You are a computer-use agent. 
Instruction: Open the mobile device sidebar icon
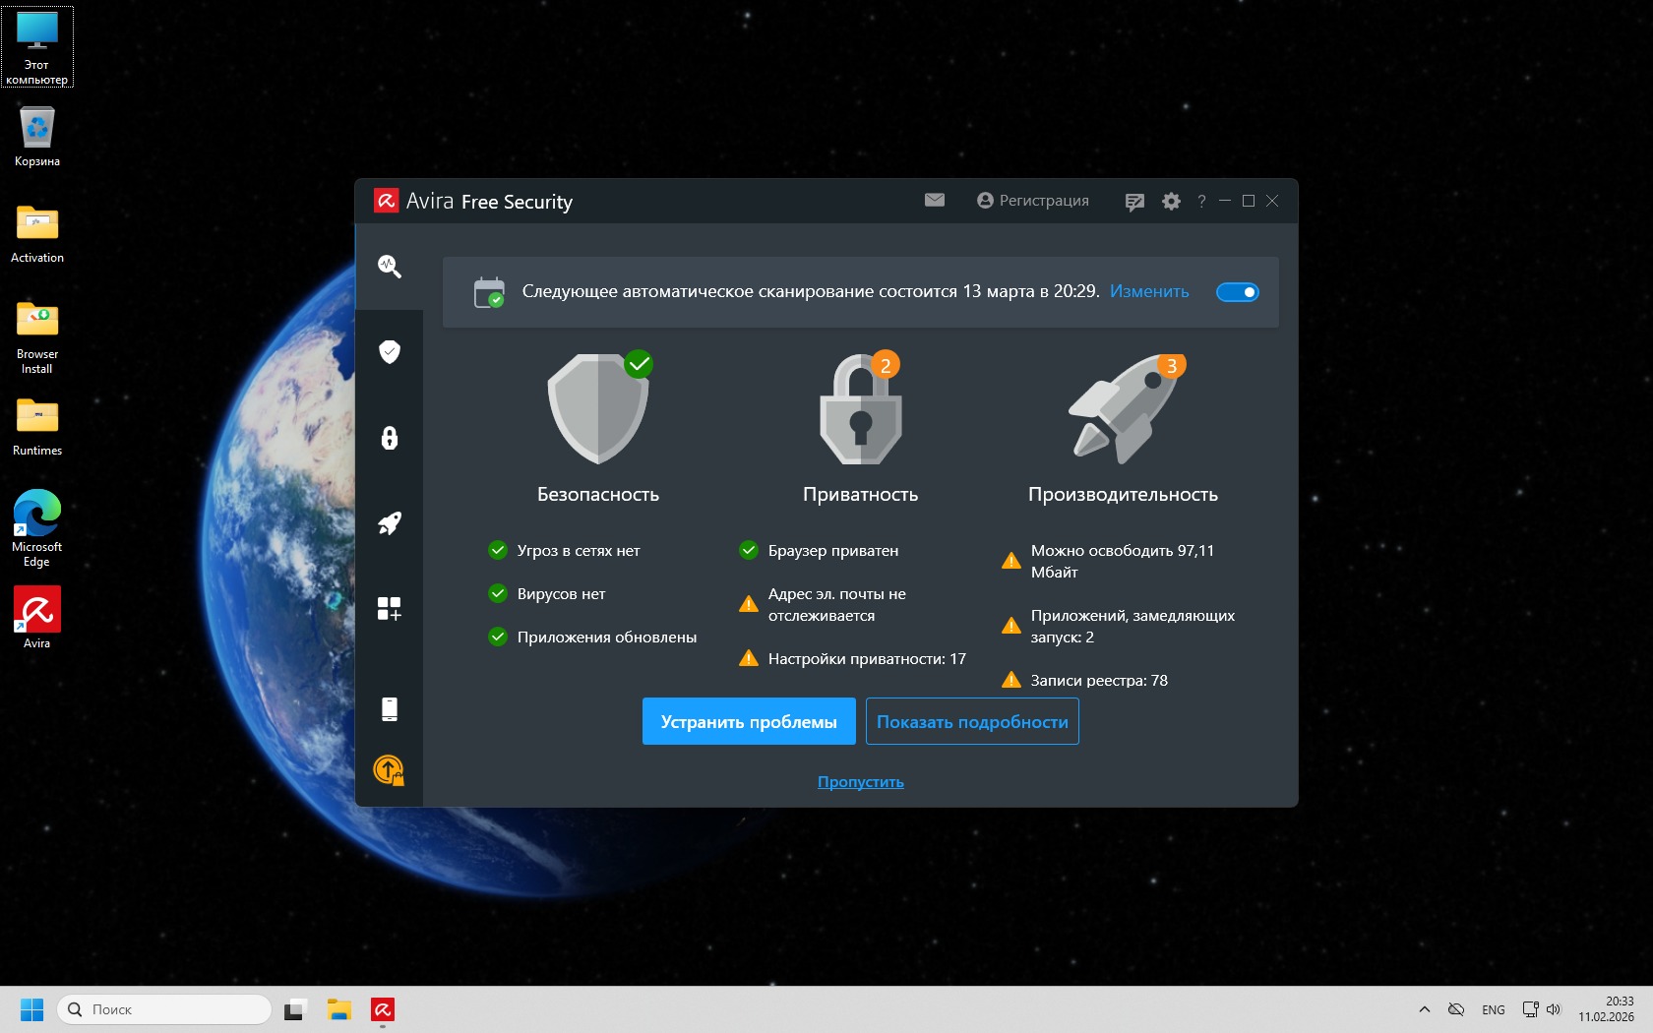pos(389,708)
